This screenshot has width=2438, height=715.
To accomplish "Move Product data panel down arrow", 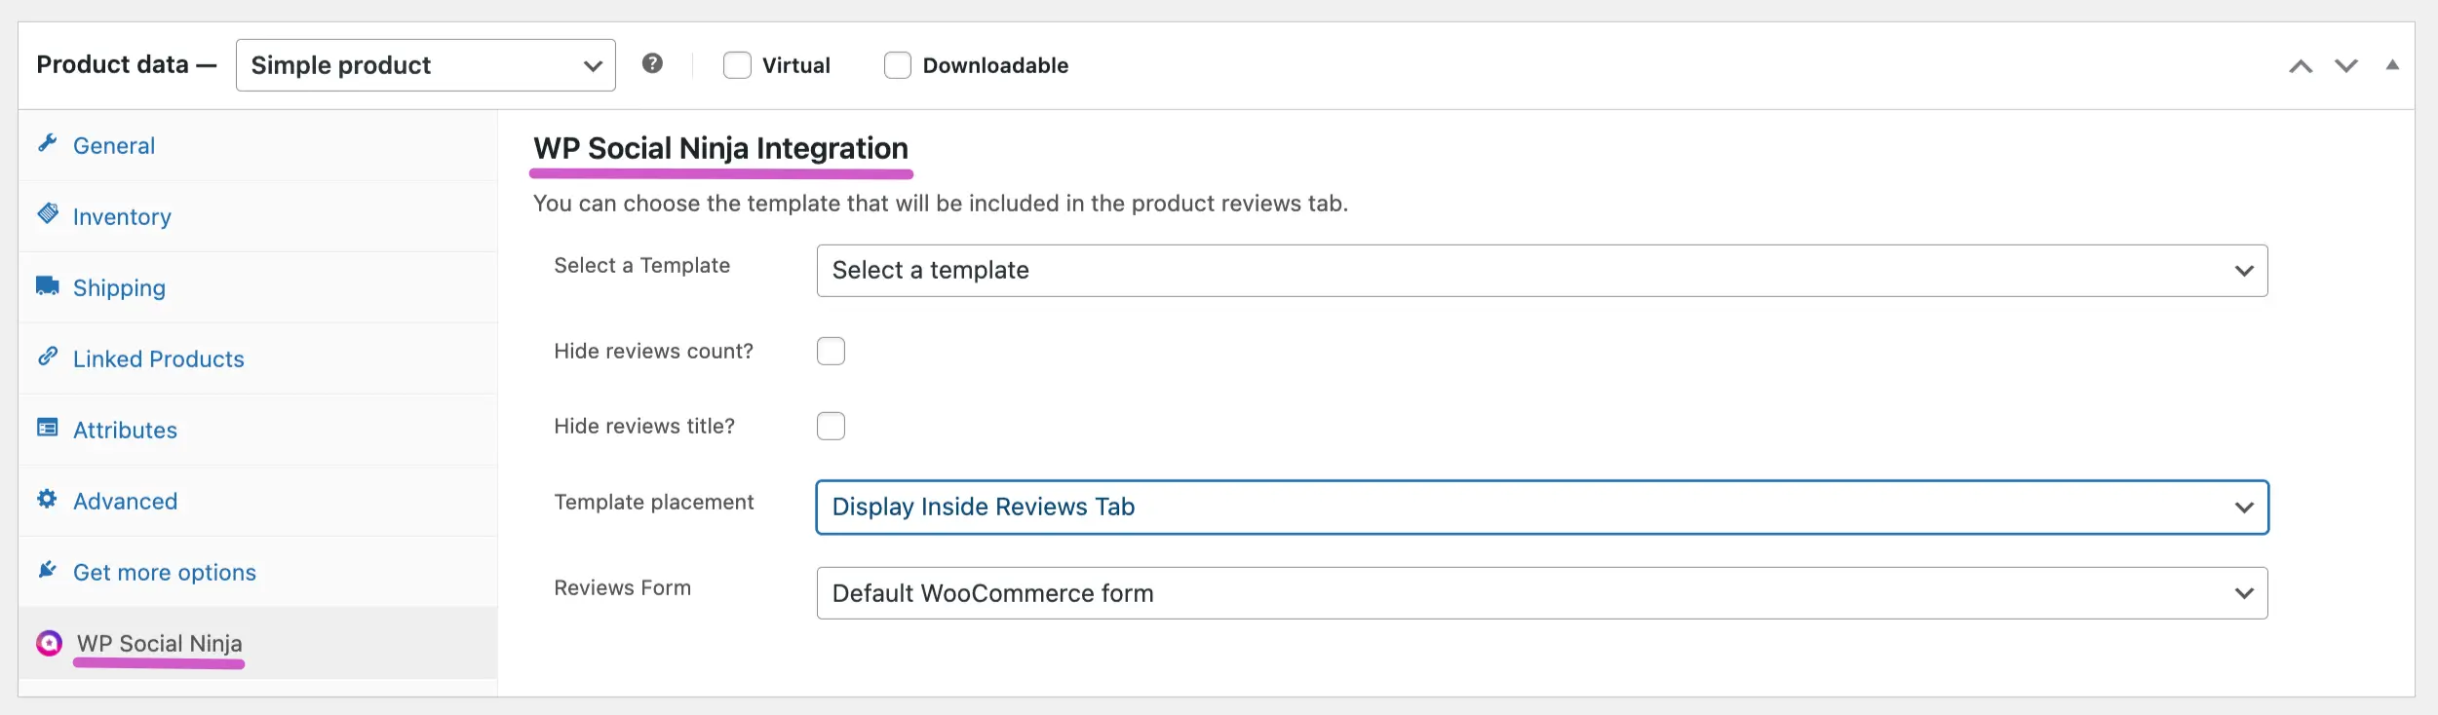I will coord(2346,65).
